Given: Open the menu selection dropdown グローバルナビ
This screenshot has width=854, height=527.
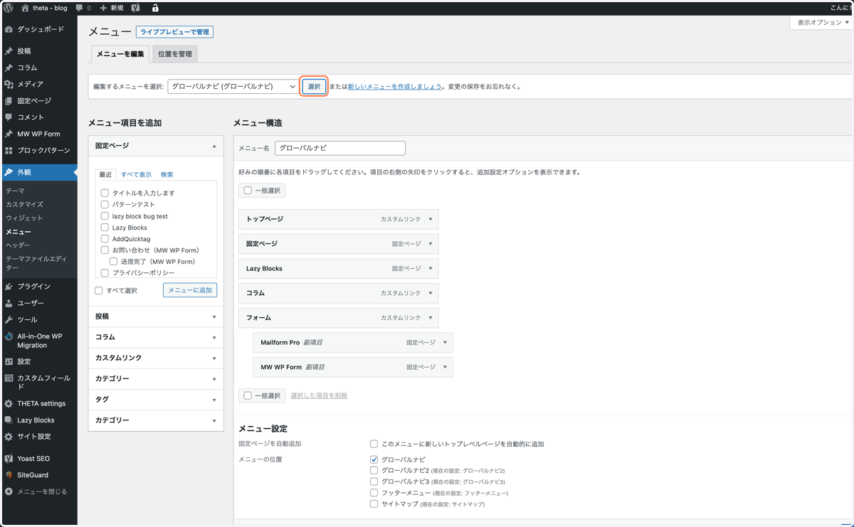Looking at the screenshot, I should [x=233, y=87].
